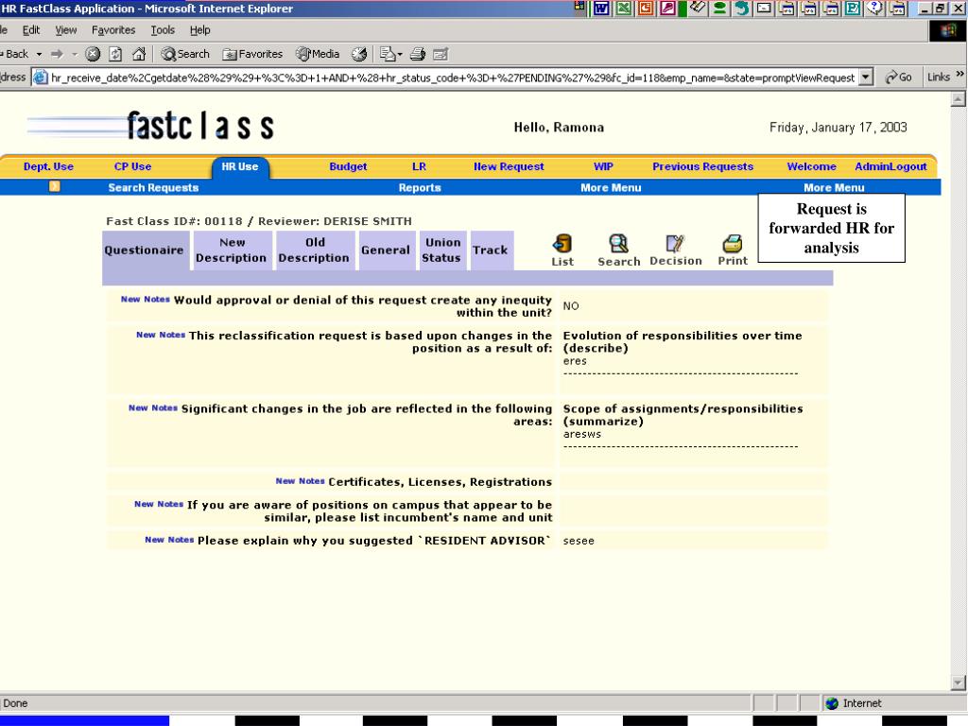Click the browser Back arrow button
968x726 pixels.
(x=15, y=54)
